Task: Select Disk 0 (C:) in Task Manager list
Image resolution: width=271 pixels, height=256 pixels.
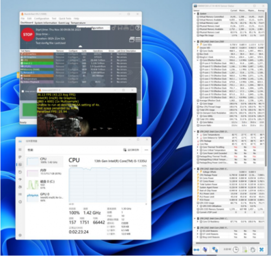Action: pyautogui.click(x=45, y=185)
